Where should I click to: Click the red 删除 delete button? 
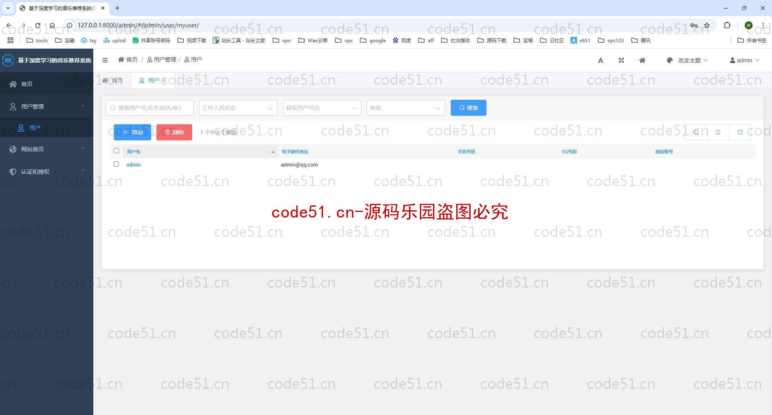(174, 132)
